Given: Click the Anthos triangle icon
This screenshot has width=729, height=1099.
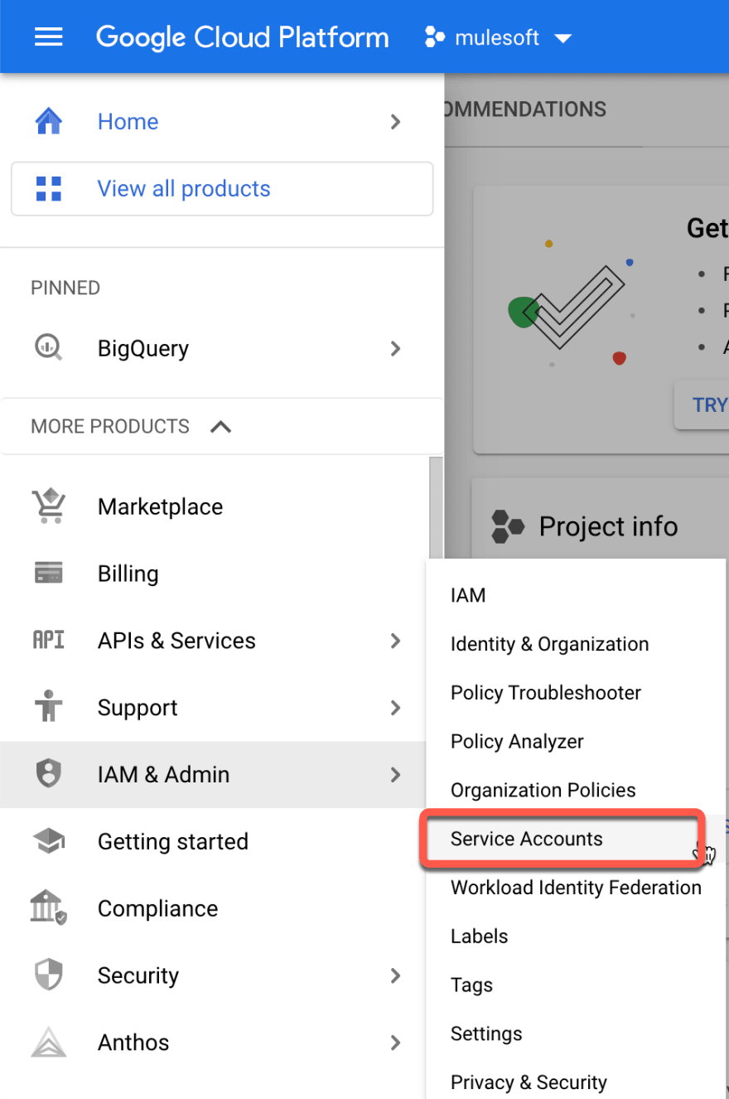Looking at the screenshot, I should pos(49,1042).
